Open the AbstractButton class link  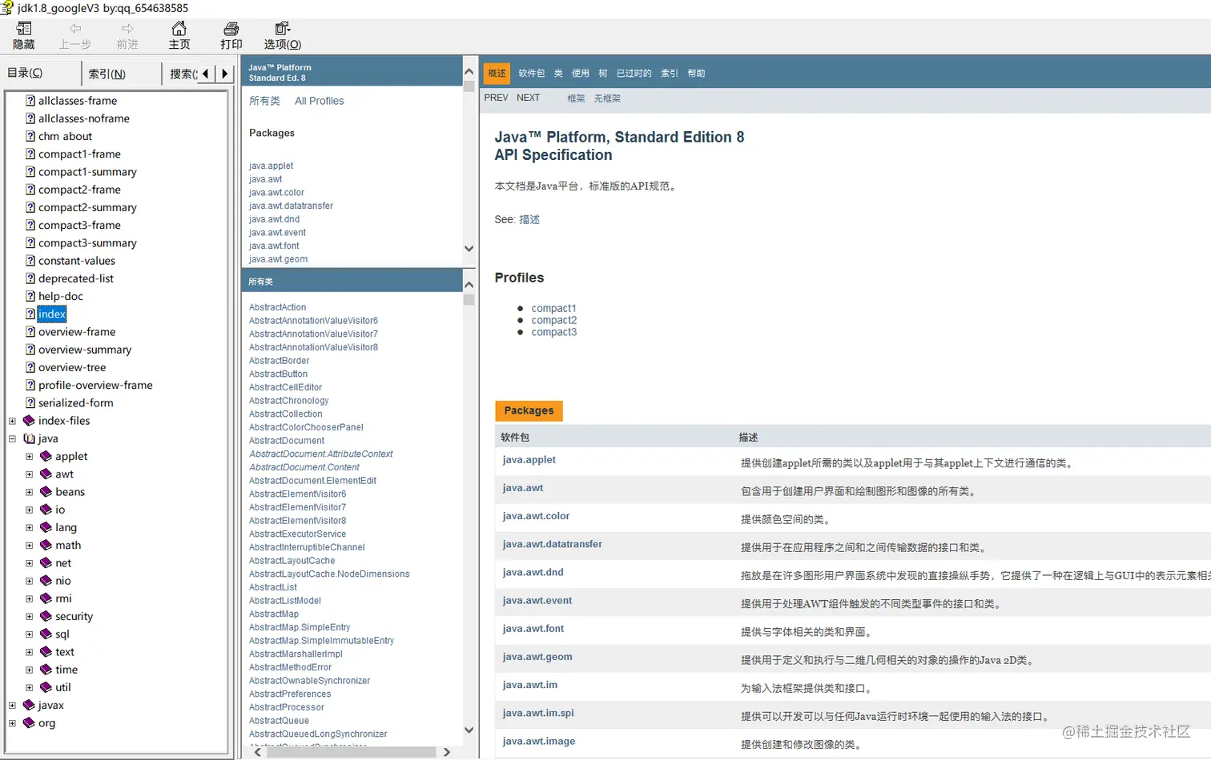pyautogui.click(x=278, y=374)
